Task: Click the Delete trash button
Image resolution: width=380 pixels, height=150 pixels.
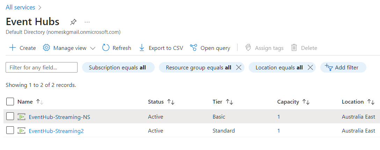Action: tap(304, 48)
